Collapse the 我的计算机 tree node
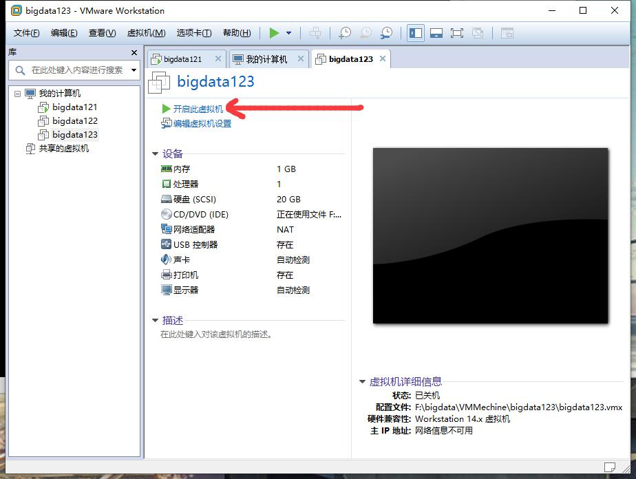Viewport: 636px width, 479px height. click(x=17, y=94)
